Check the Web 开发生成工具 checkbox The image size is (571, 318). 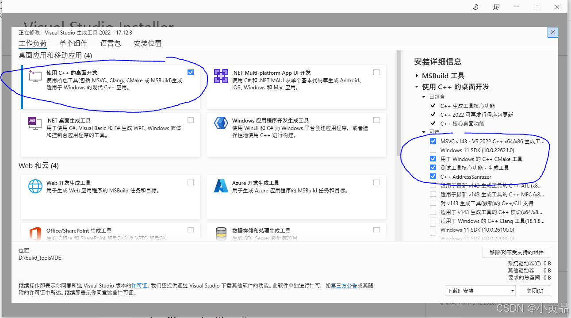191,182
